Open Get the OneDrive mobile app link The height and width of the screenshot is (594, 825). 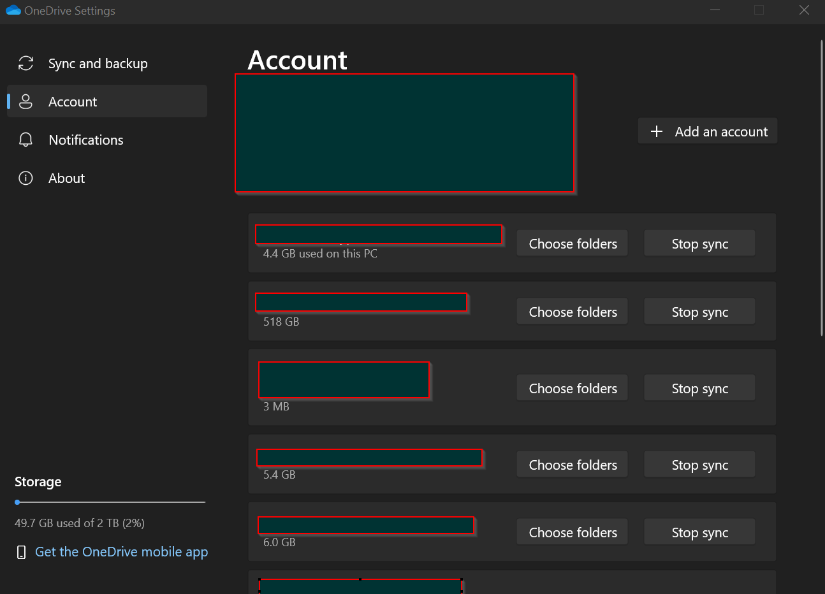[122, 552]
